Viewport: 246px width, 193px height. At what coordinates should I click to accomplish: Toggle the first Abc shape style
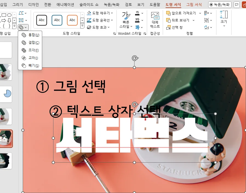tap(42, 20)
